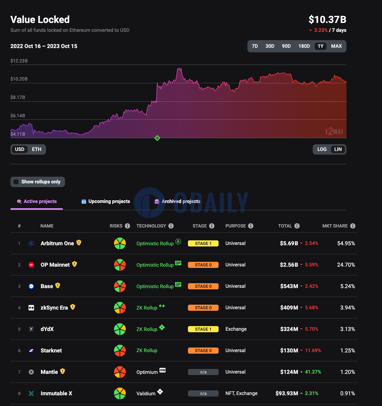Click the Arbitrum One logo icon
This screenshot has width=382, height=406.
31,243
